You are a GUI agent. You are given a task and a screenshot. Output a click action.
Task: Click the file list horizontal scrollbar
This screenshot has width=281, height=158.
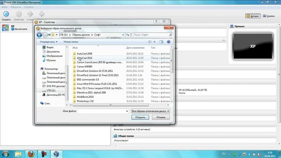click(110, 105)
